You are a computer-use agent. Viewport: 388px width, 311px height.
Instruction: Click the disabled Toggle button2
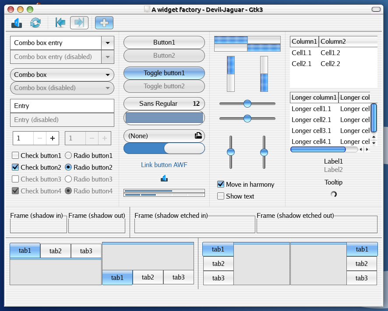pos(164,86)
